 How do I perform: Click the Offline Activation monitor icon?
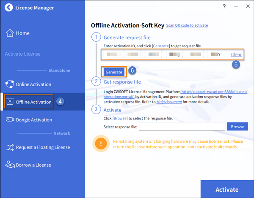click(10, 102)
